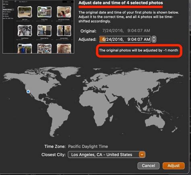Click the 'Time Zone:' label
The image size is (191, 175).
click(55, 146)
